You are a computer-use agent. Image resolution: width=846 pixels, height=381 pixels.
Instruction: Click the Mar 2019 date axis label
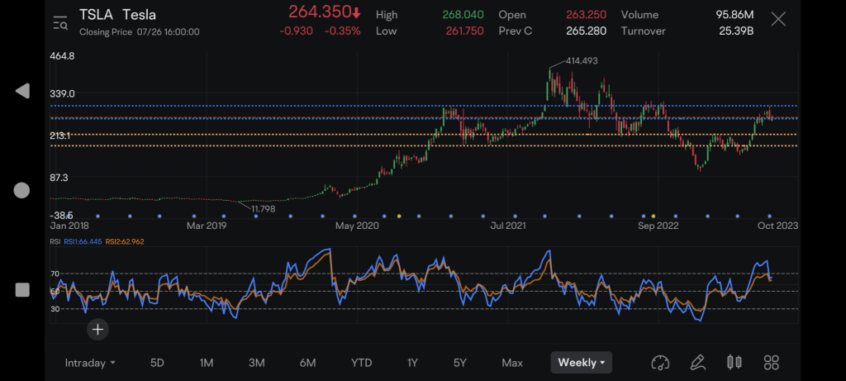(208, 226)
